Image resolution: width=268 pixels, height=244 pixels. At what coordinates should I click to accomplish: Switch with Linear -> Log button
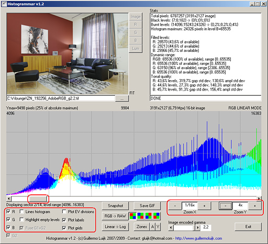115,227
